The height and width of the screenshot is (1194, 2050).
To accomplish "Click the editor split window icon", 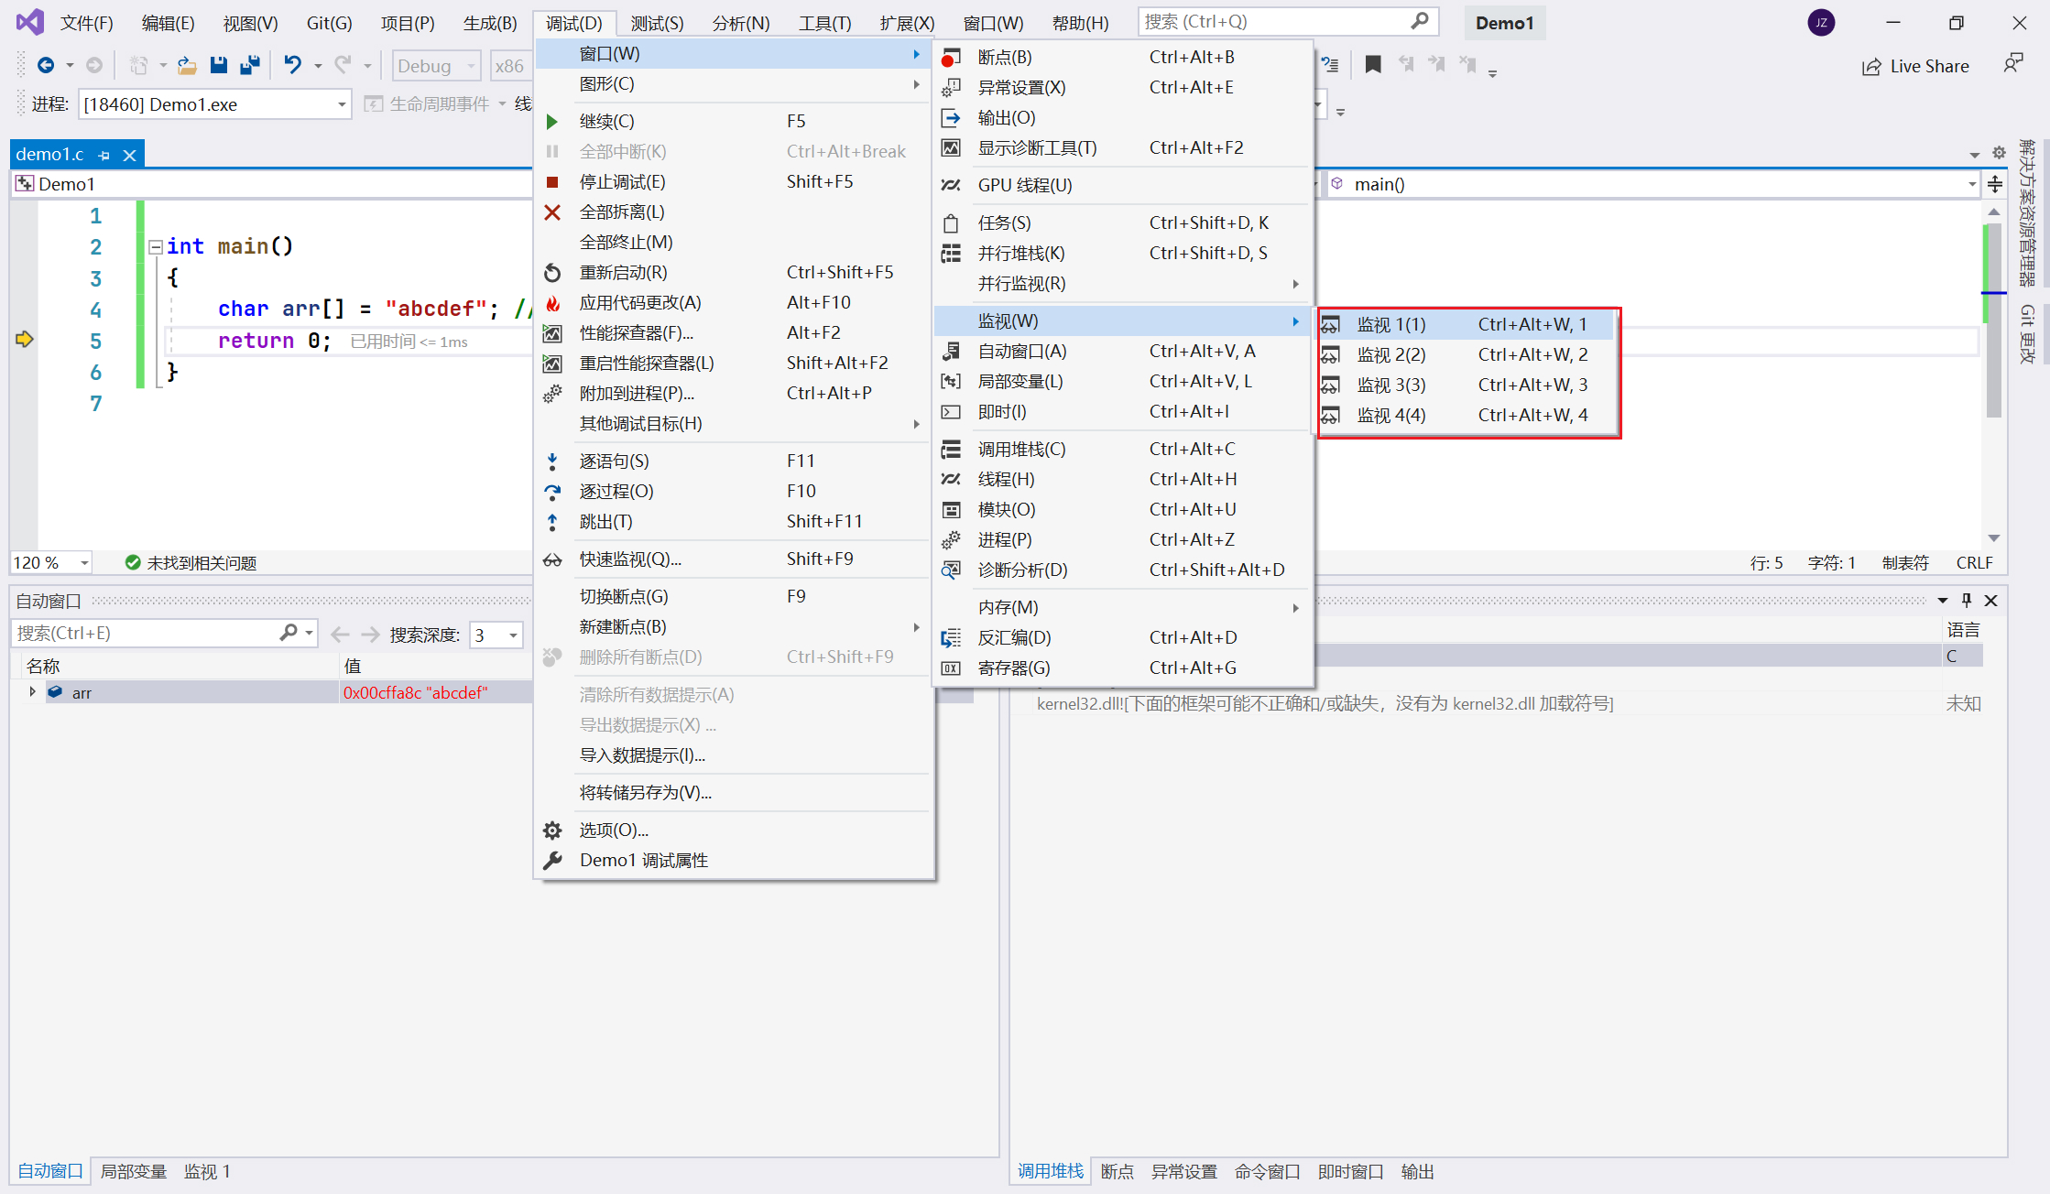I will [1994, 184].
